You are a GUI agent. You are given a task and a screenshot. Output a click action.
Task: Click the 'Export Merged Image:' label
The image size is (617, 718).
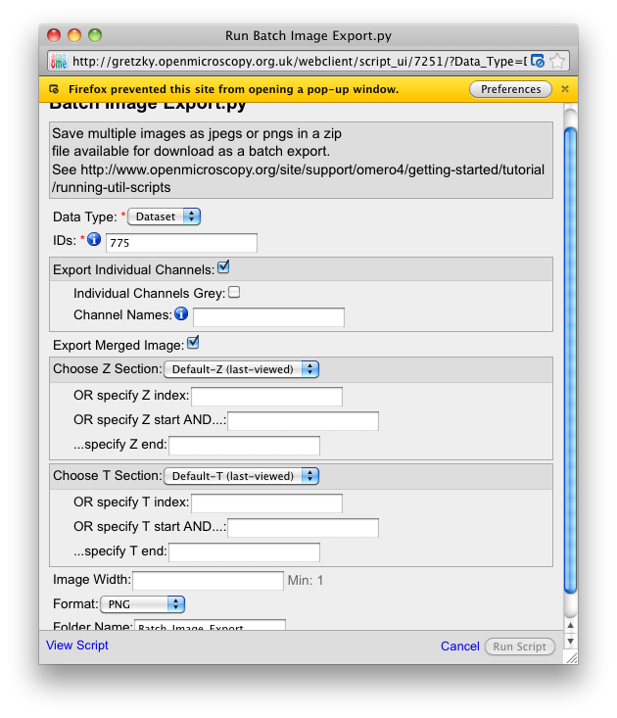click(119, 345)
